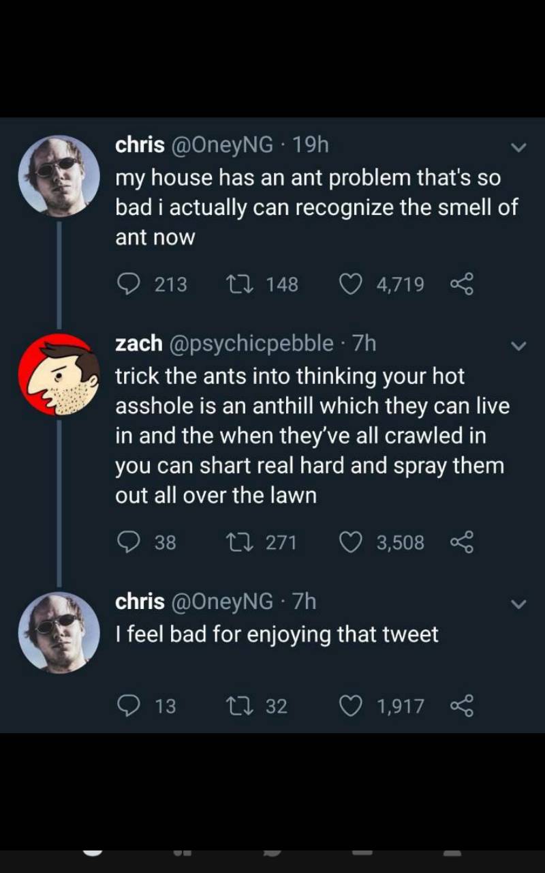View zach's cartoon profile picture
This screenshot has height=873, width=545.
(x=59, y=375)
